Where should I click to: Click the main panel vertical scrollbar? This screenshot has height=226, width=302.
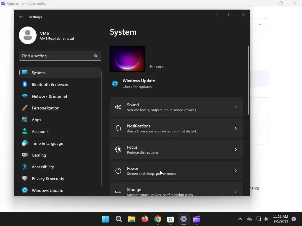click(x=249, y=80)
